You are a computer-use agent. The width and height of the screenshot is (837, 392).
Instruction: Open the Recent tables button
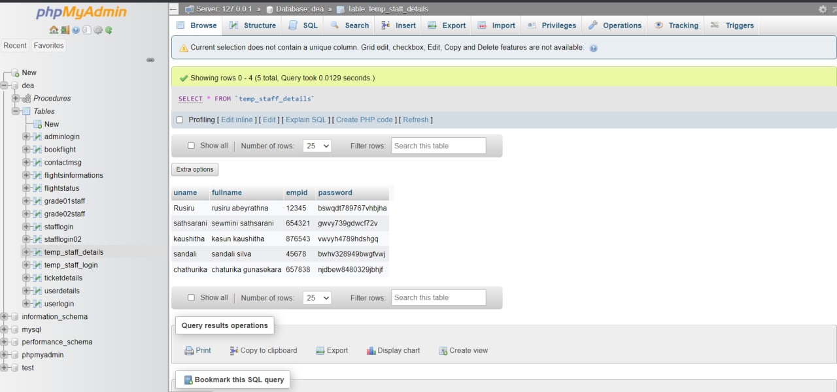click(x=15, y=46)
